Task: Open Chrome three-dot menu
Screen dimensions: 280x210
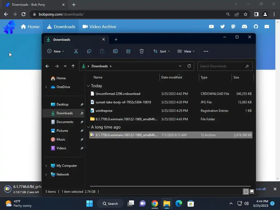Action: [x=274, y=14]
